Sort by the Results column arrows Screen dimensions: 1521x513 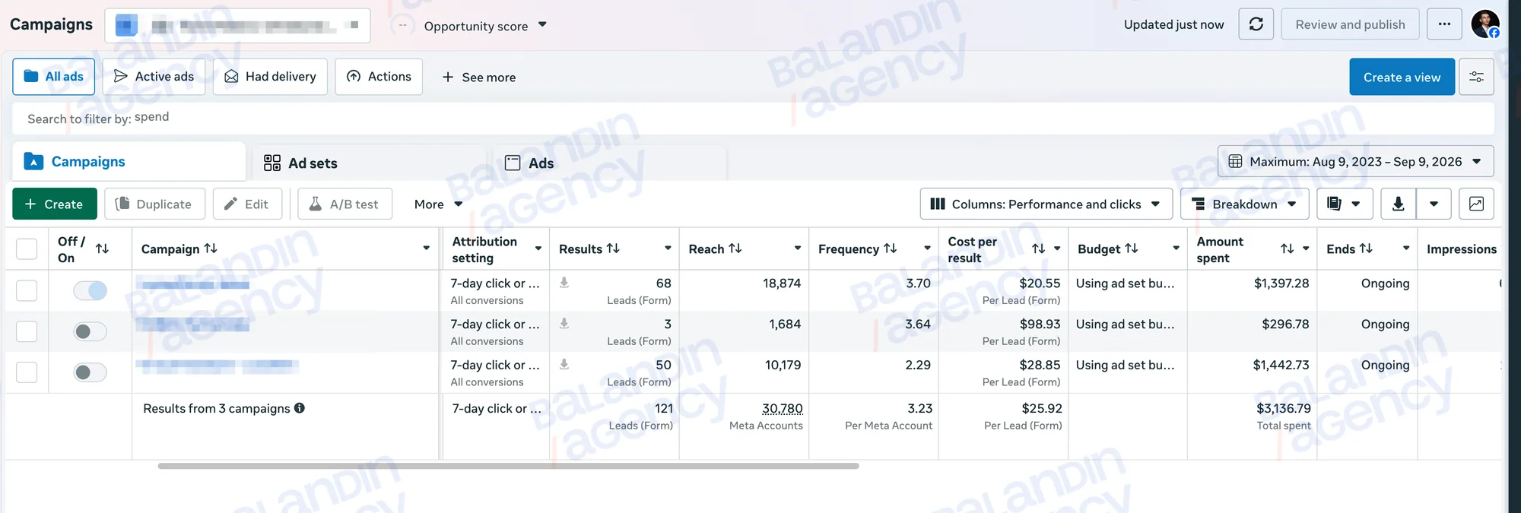pyautogui.click(x=613, y=249)
